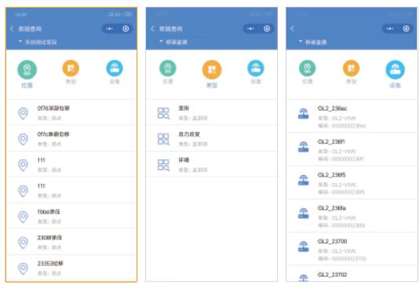Expand the project dropdown under 数据查询 on left phone
Screen dimensions: 420x288
click(x=38, y=42)
